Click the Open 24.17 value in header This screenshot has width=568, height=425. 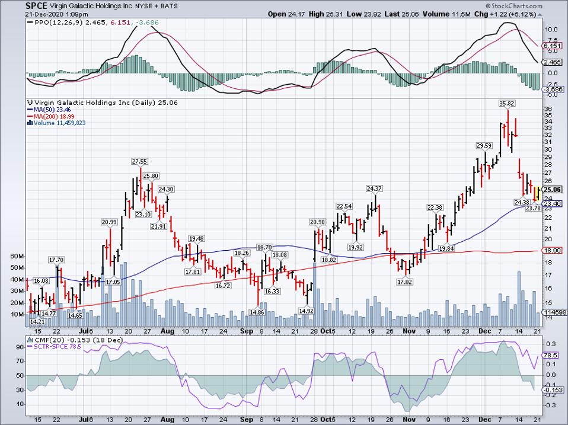click(287, 14)
